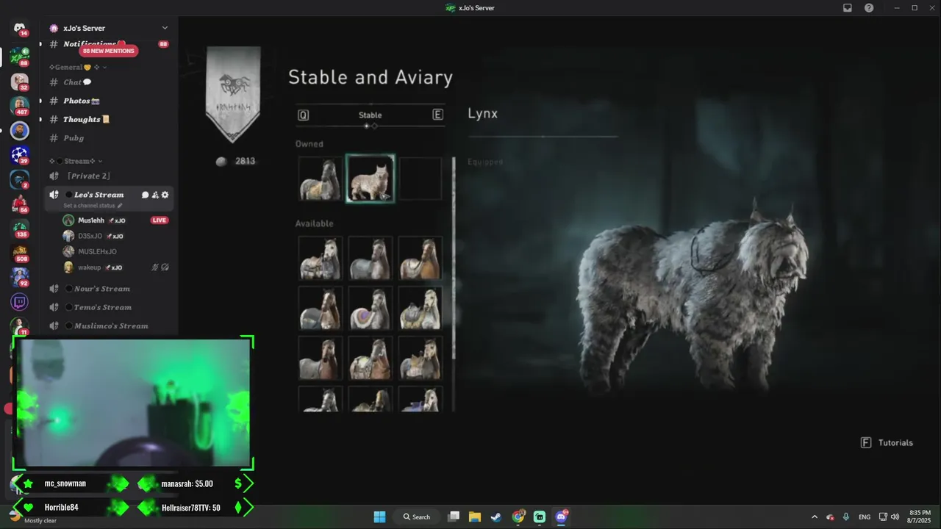Jump to 88 New Mentions
941x529 pixels.
pos(109,51)
